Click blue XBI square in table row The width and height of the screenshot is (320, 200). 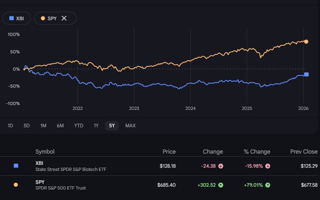(x=16, y=166)
